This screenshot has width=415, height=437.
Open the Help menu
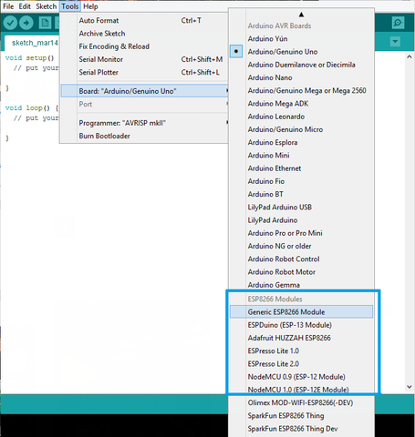pos(90,6)
